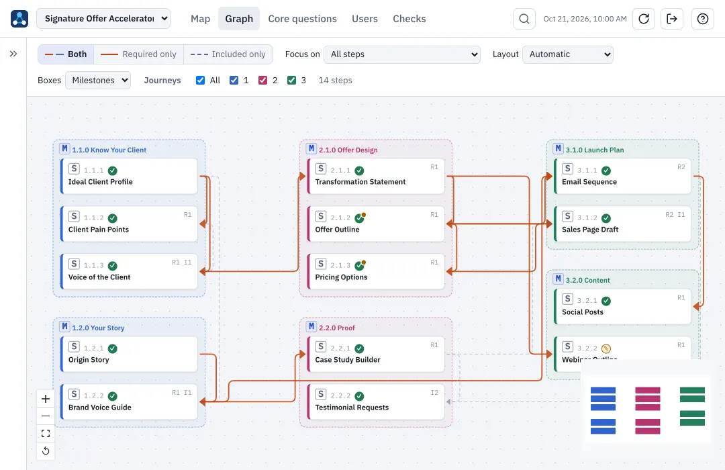Switch to Included only edges
This screenshot has height=470, width=725.
pos(228,54)
